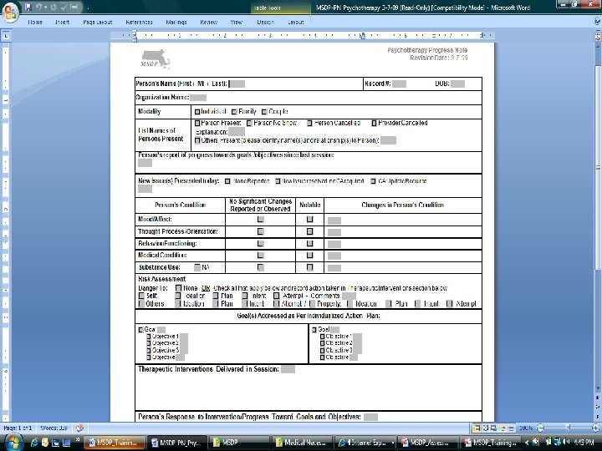The height and width of the screenshot is (451, 602).
Task: Check the Provider Cancelled checkbox
Action: [374, 124]
